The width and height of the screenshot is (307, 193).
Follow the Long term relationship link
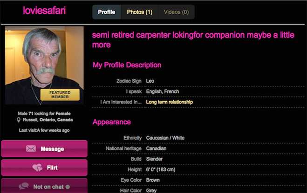[169, 102]
